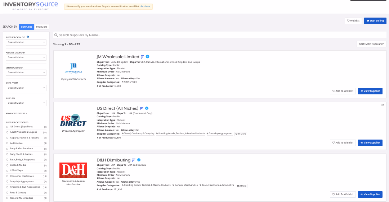Click General Merchandise tag on D&H Distributing

(185, 185)
